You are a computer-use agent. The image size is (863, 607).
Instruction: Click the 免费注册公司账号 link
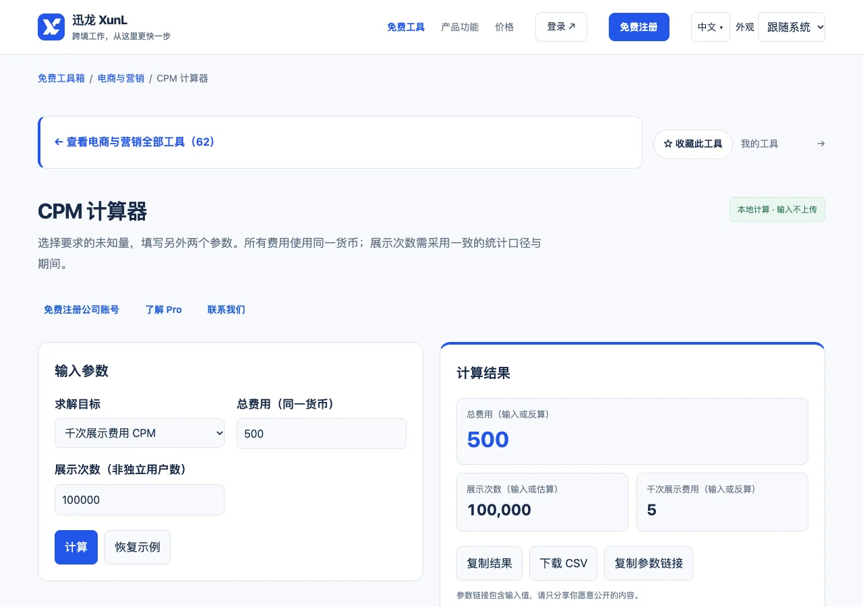(82, 310)
